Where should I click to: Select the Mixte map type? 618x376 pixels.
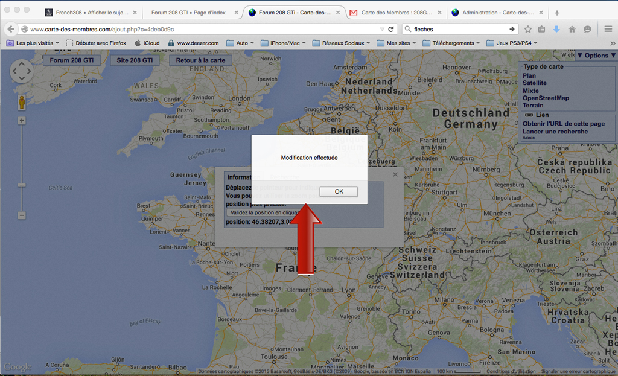point(530,91)
